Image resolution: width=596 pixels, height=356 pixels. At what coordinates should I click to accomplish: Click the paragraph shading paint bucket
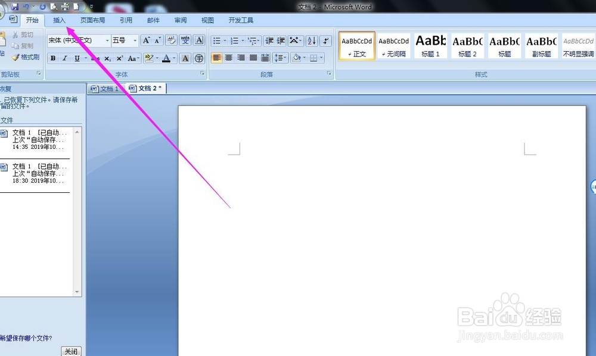click(x=296, y=58)
